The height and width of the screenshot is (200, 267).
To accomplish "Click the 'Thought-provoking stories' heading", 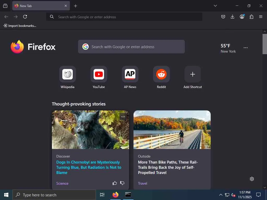I will click(79, 104).
